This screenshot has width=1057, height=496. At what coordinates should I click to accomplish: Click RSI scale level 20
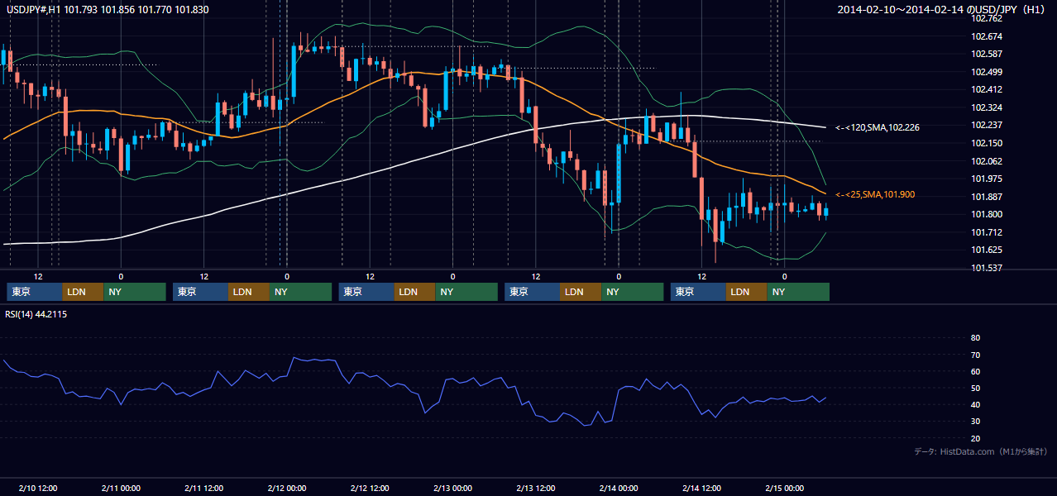coord(975,438)
